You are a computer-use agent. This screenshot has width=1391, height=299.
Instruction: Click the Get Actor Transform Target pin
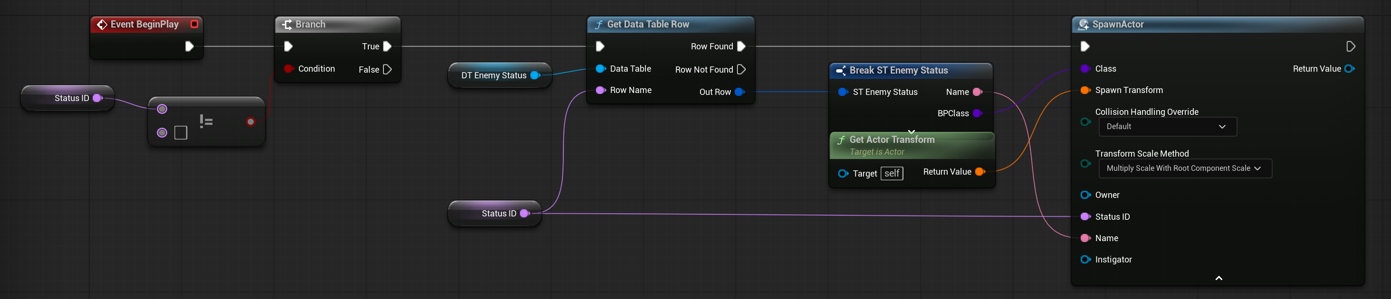(x=843, y=173)
